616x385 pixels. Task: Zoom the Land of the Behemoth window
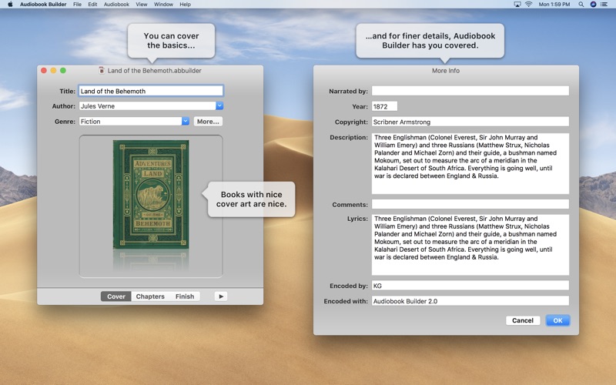point(63,70)
